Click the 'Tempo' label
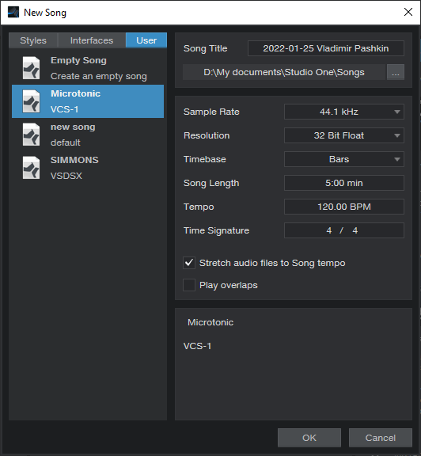Image resolution: width=421 pixels, height=456 pixels. coord(199,207)
